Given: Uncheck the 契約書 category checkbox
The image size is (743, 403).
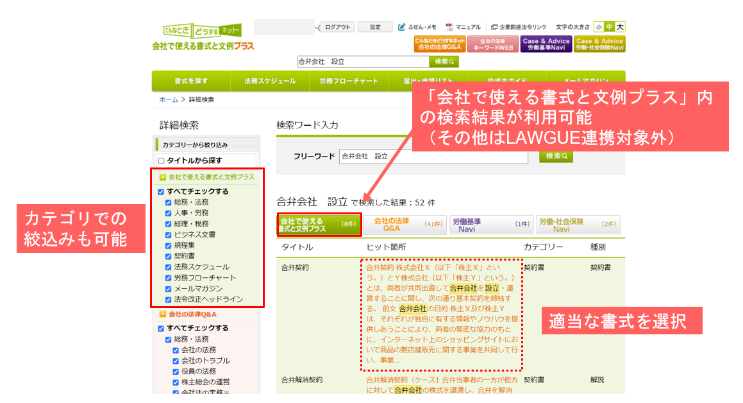Looking at the screenshot, I should (169, 256).
